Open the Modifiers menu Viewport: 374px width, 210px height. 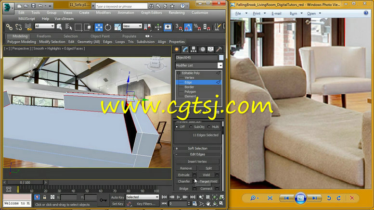click(x=103, y=12)
